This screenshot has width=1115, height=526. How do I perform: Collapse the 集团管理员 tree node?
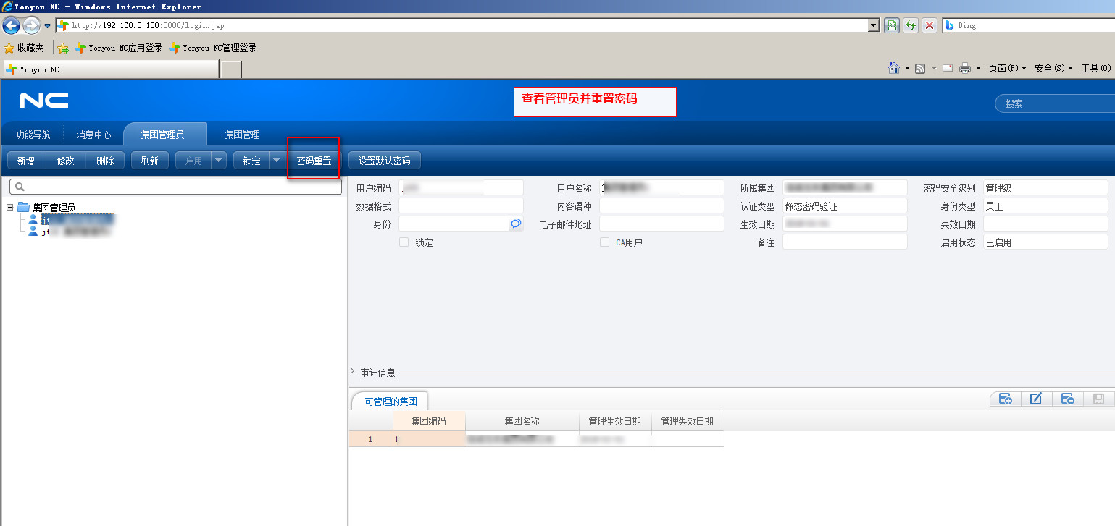(x=10, y=208)
